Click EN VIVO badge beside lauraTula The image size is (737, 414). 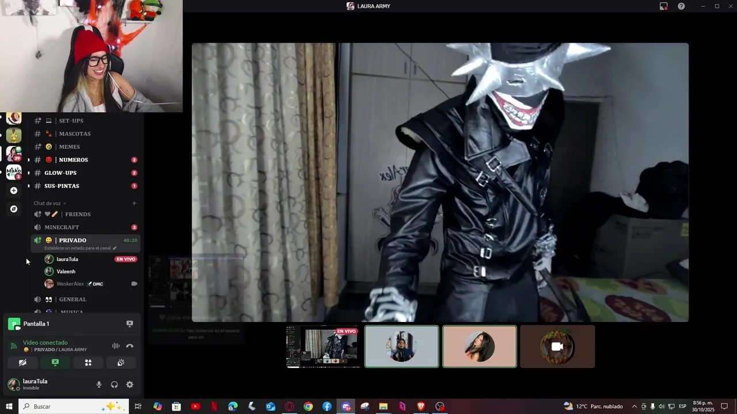pos(126,259)
